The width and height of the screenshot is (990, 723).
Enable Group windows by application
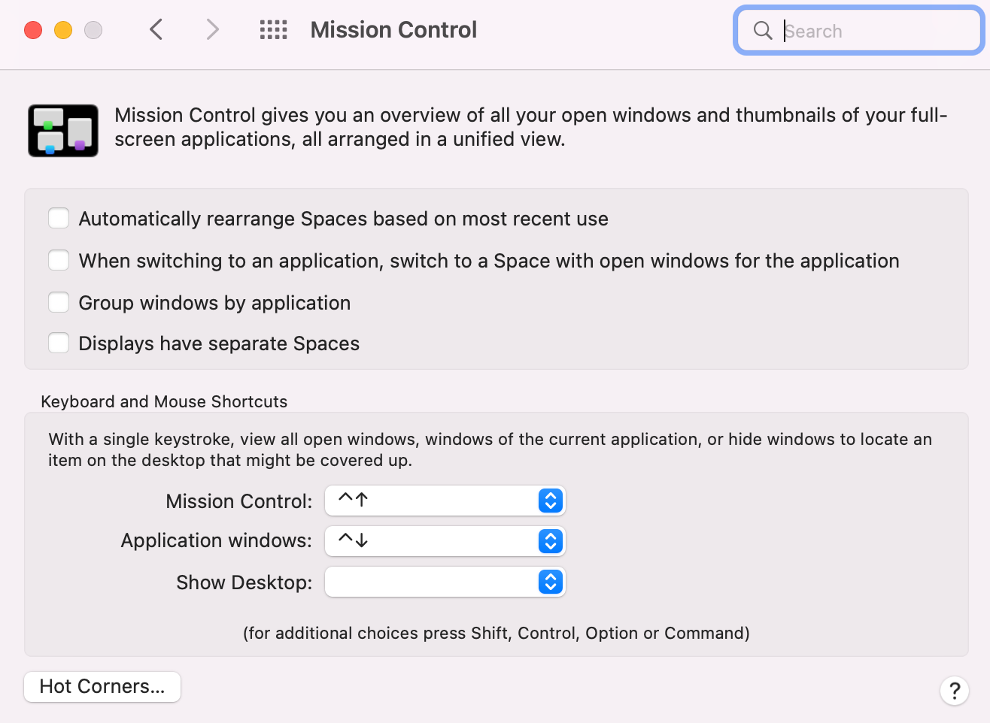(x=59, y=302)
